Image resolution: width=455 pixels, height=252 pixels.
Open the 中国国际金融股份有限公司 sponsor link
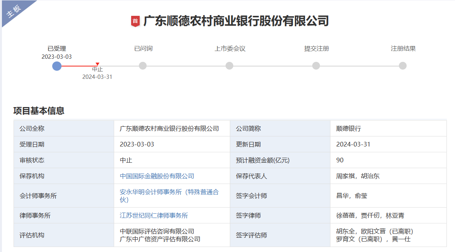point(157,176)
